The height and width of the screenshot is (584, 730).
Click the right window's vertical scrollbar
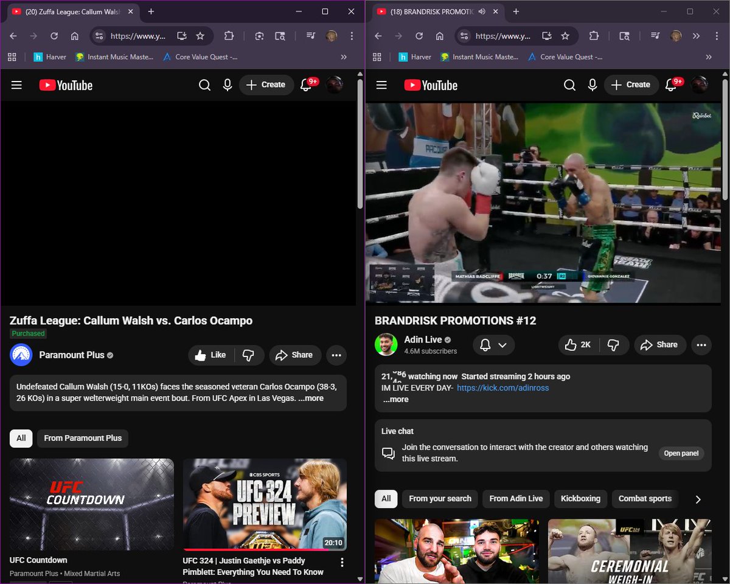click(x=725, y=139)
